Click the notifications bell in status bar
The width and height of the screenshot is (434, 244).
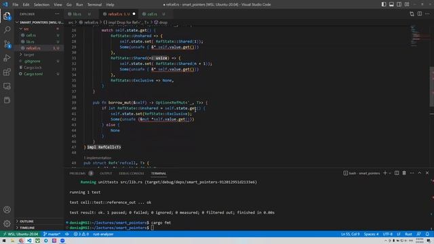click(427, 234)
